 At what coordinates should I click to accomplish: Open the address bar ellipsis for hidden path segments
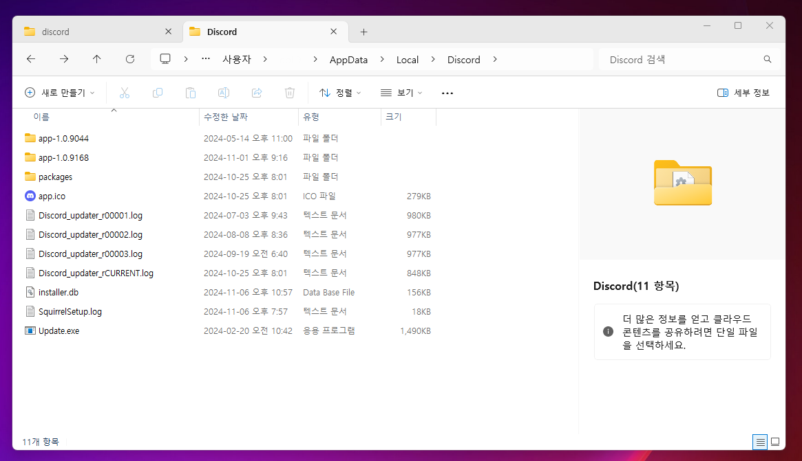[x=206, y=58]
